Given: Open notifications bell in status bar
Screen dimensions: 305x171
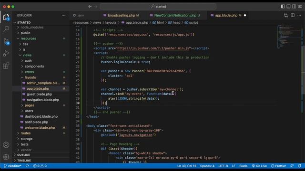Looking at the screenshot, I should pyautogui.click(x=300, y=166).
